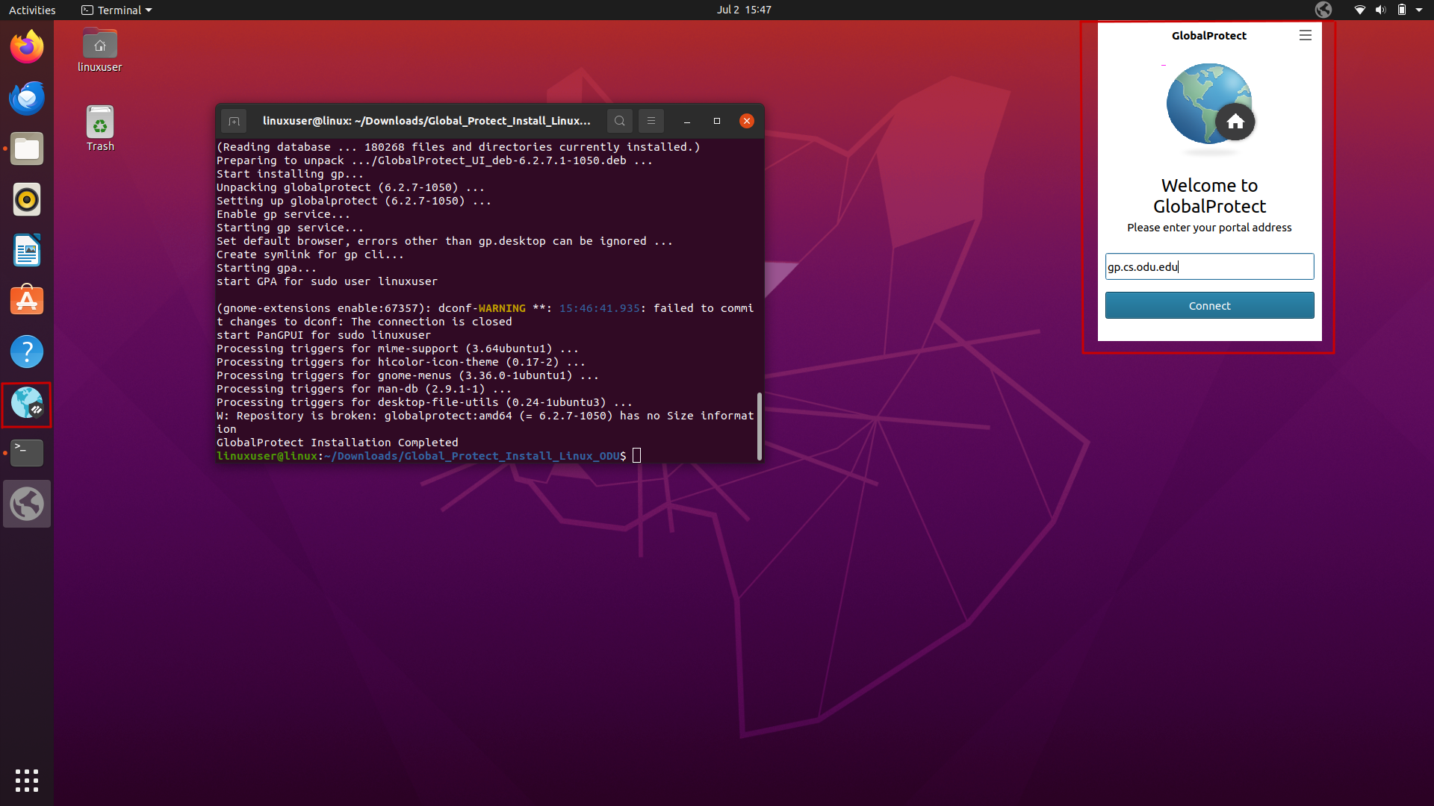Click the GlobalProtect panel title
Image resolution: width=1434 pixels, height=806 pixels.
pyautogui.click(x=1209, y=35)
